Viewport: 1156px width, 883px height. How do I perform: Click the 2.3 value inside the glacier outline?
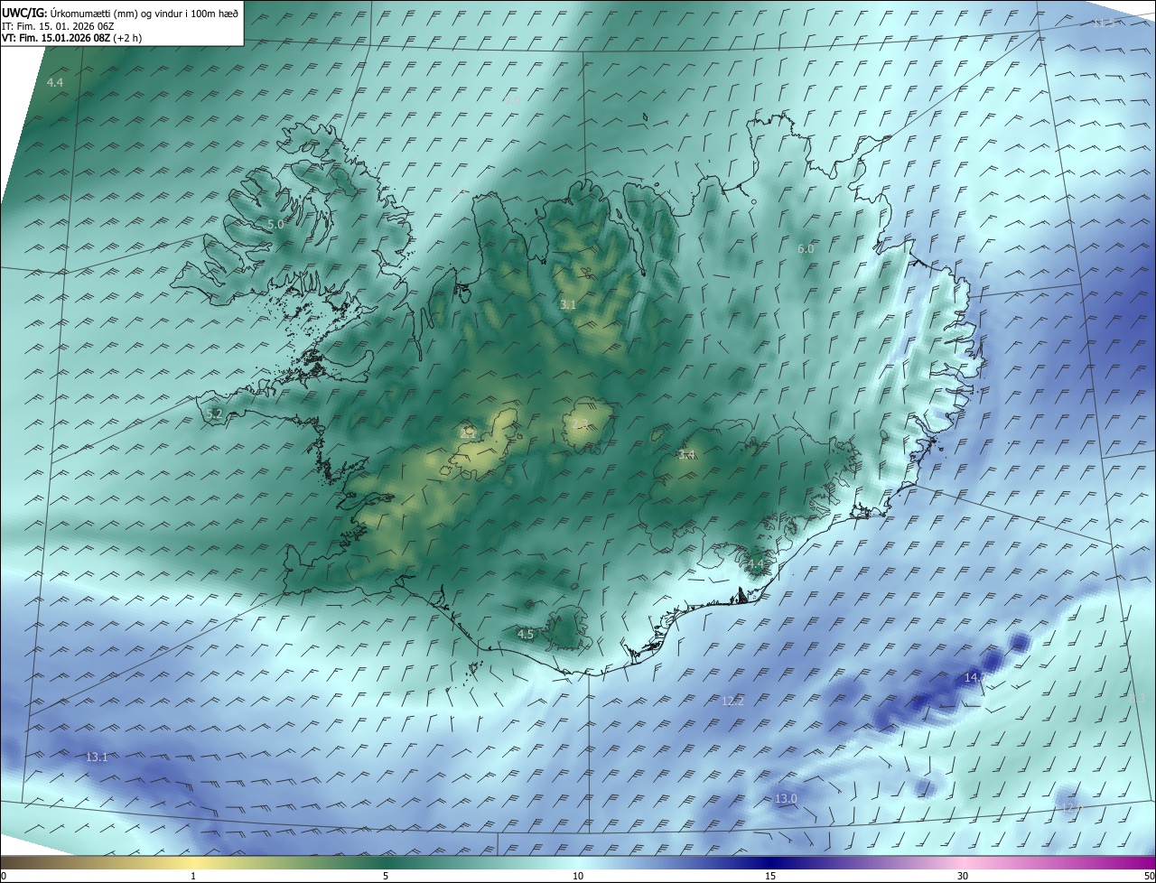pos(581,424)
